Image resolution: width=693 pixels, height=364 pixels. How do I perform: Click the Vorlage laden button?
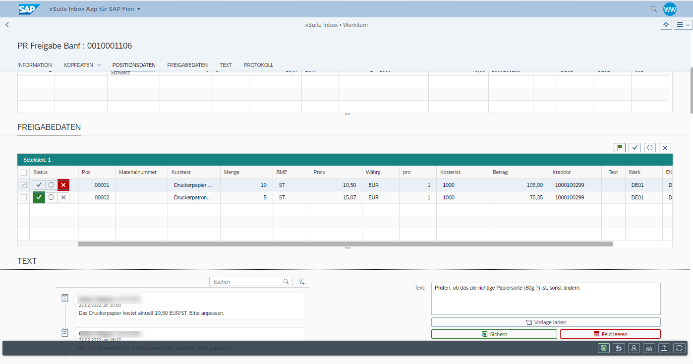pos(546,322)
